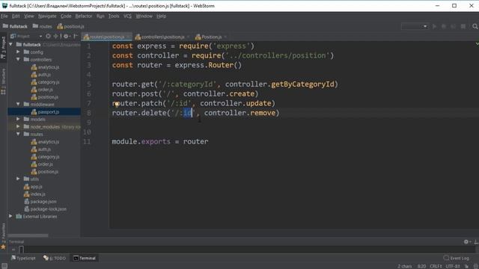Collapse the controllers folder
Viewport: 479px width, 269px height.
18,60
